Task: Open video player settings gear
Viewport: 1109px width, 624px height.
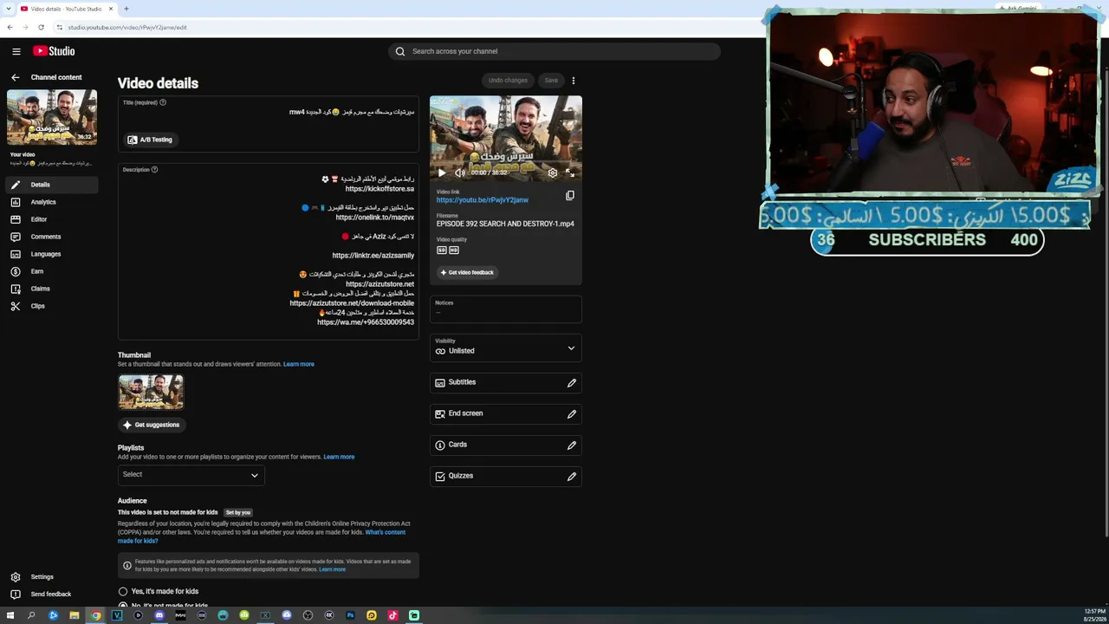Action: point(553,172)
